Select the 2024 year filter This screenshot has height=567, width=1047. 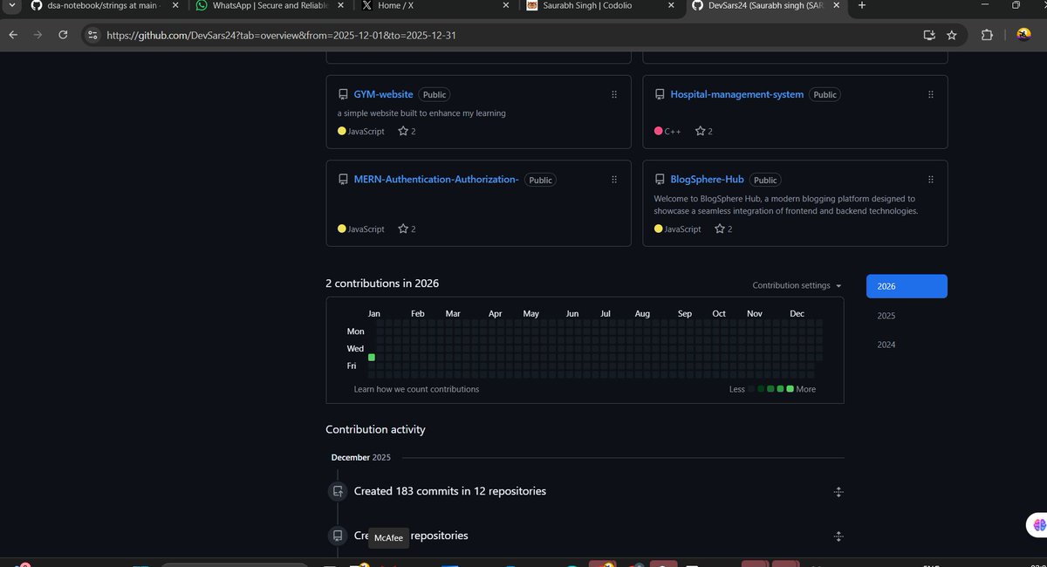point(886,345)
